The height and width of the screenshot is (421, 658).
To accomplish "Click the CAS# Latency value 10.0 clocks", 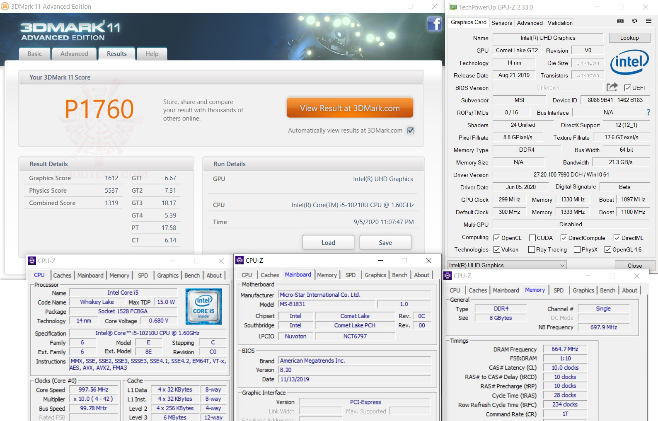I will (565, 368).
